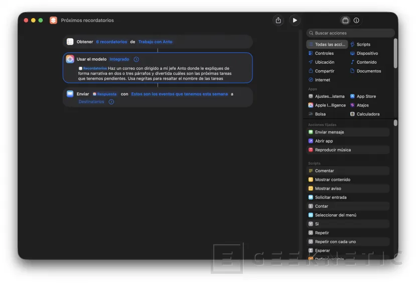
Task: Click the categories list scrollbar
Action: tap(395, 53)
